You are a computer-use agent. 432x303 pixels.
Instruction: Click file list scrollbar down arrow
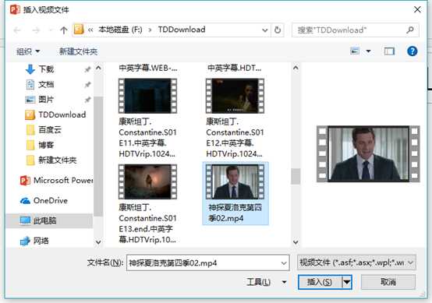coord(296,242)
